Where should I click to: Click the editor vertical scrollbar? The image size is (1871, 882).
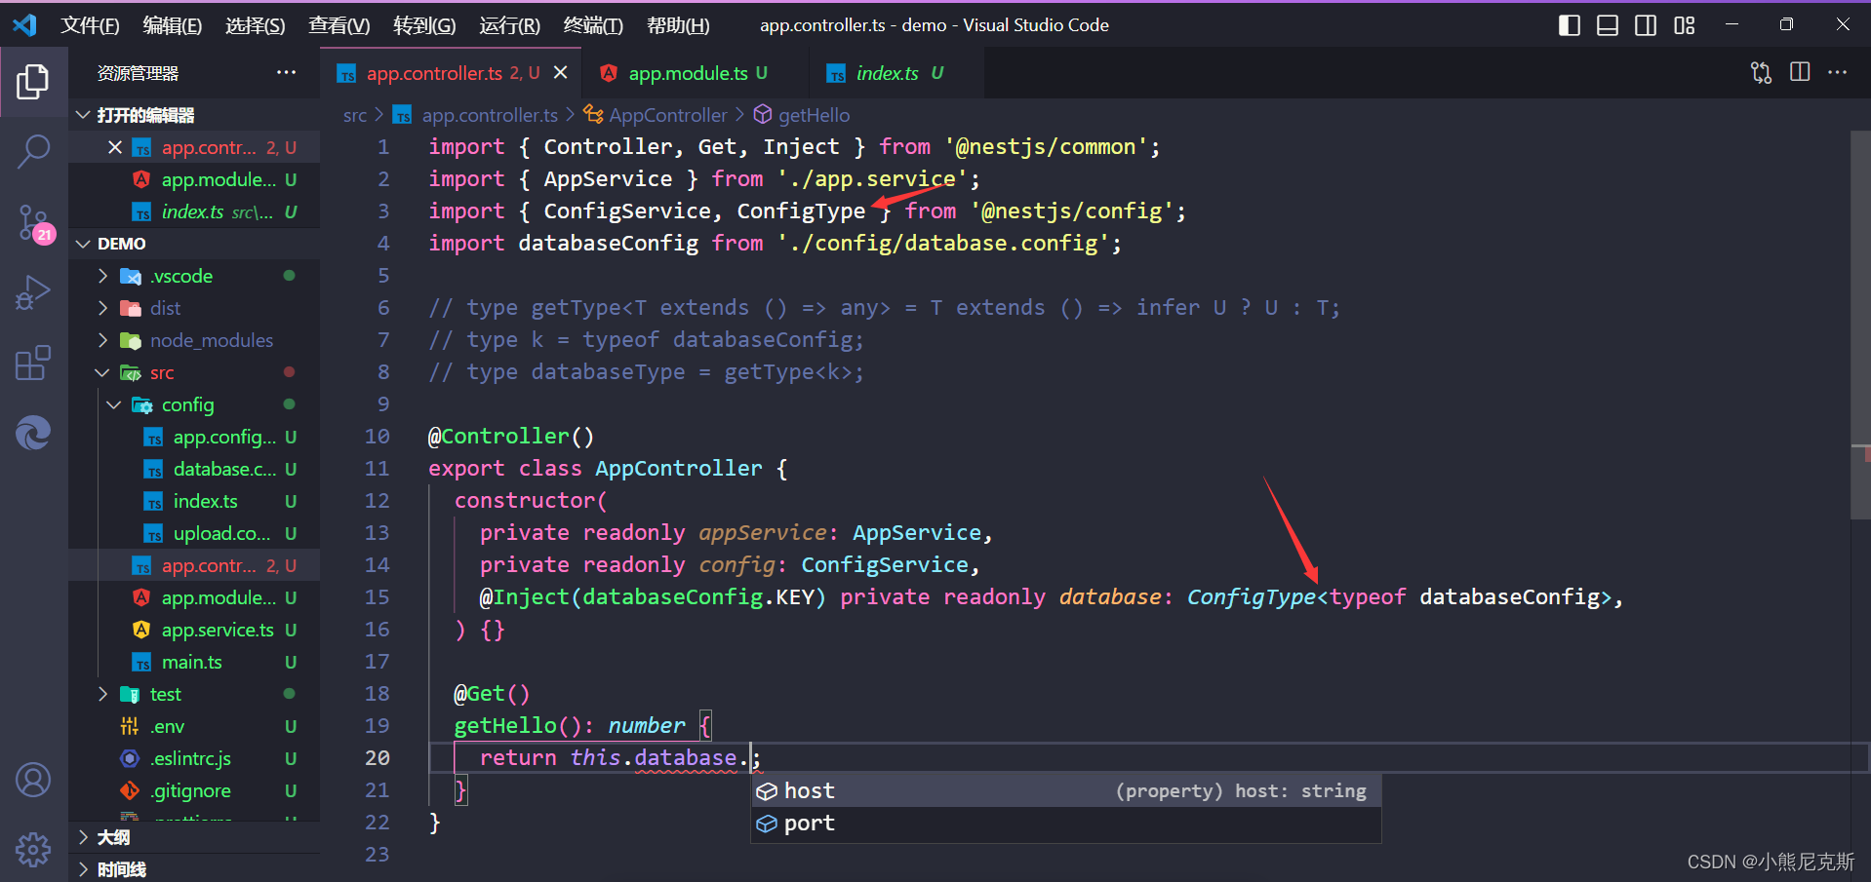(1860, 326)
